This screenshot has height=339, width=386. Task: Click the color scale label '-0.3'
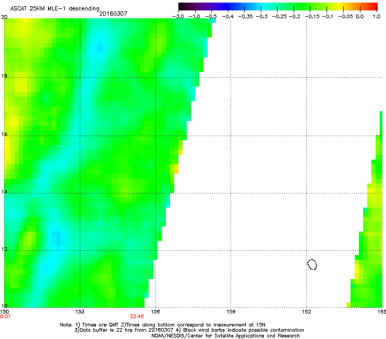(261, 17)
